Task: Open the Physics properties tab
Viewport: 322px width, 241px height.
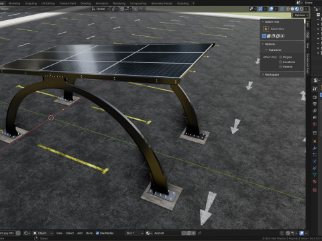Action: click(x=315, y=161)
